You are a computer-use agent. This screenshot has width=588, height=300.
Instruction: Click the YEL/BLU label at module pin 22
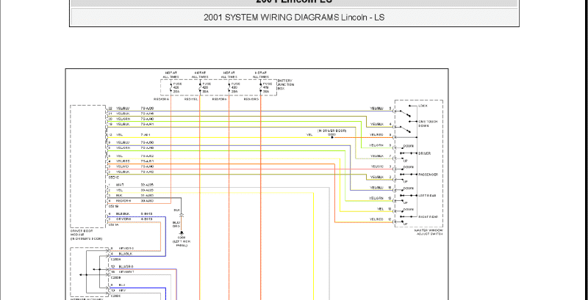point(123,109)
